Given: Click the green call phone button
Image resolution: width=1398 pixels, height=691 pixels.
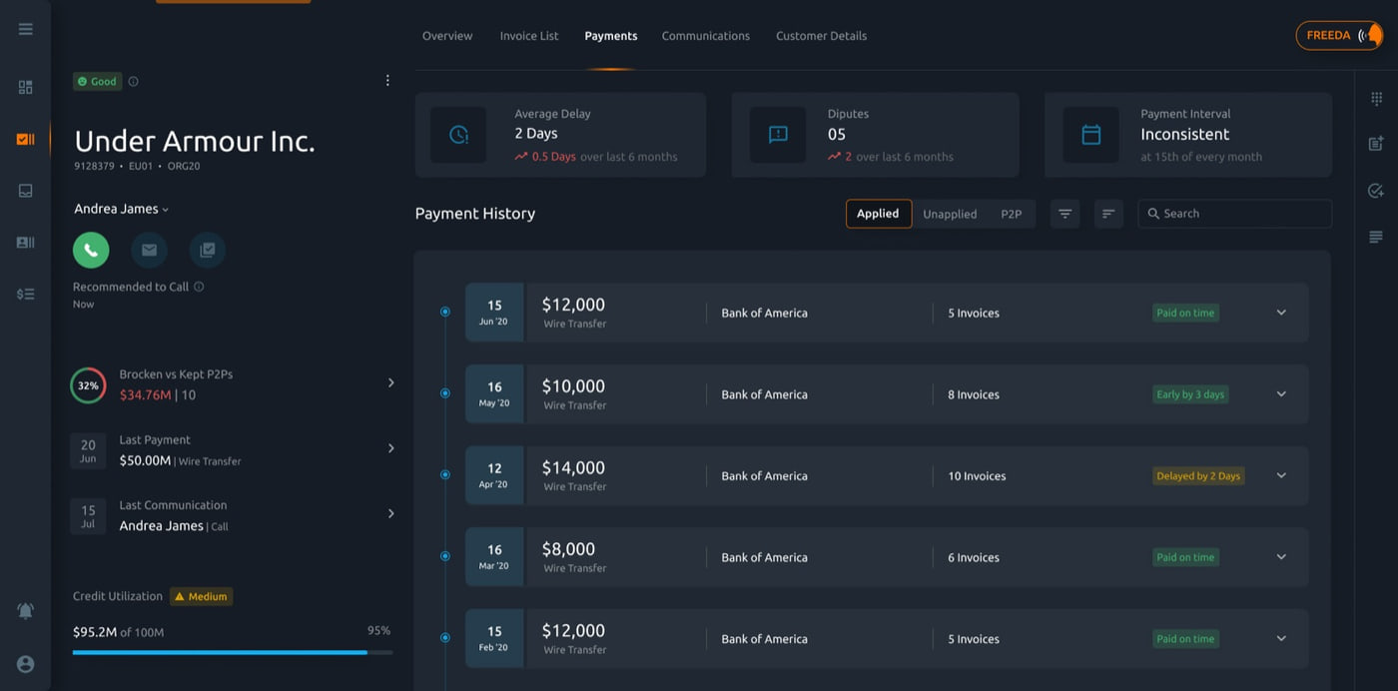Looking at the screenshot, I should click(91, 250).
